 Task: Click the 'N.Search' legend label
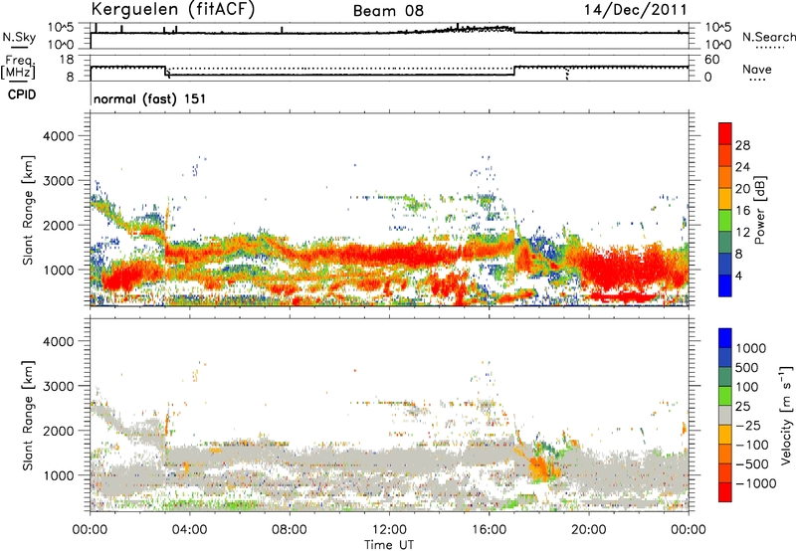click(x=768, y=37)
